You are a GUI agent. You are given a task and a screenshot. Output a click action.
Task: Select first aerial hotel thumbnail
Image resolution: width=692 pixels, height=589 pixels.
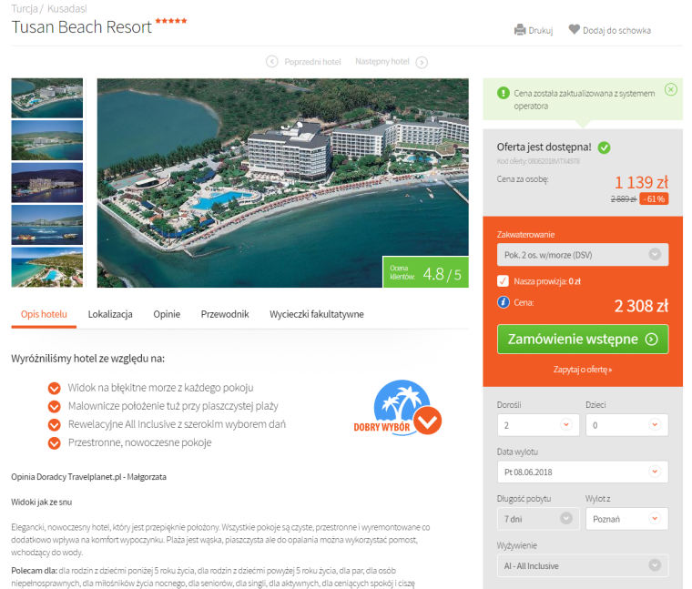tap(46, 98)
